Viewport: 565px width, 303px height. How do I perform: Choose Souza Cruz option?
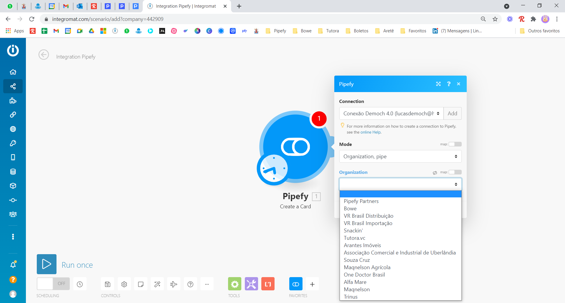point(401,260)
